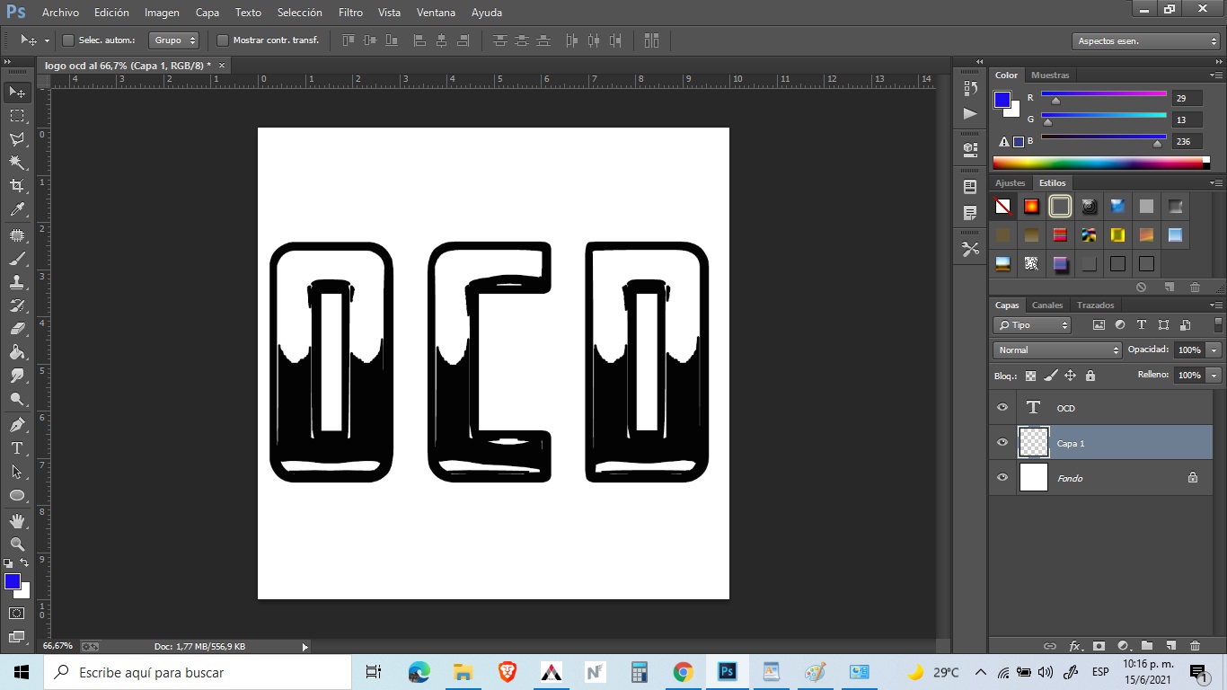1227x690 pixels.
Task: Select the History Brush tool
Action: (x=17, y=305)
